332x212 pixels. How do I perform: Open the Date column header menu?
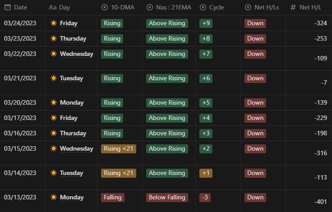(x=23, y=7)
